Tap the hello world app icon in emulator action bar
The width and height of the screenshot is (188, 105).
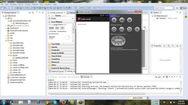coord(79,19)
